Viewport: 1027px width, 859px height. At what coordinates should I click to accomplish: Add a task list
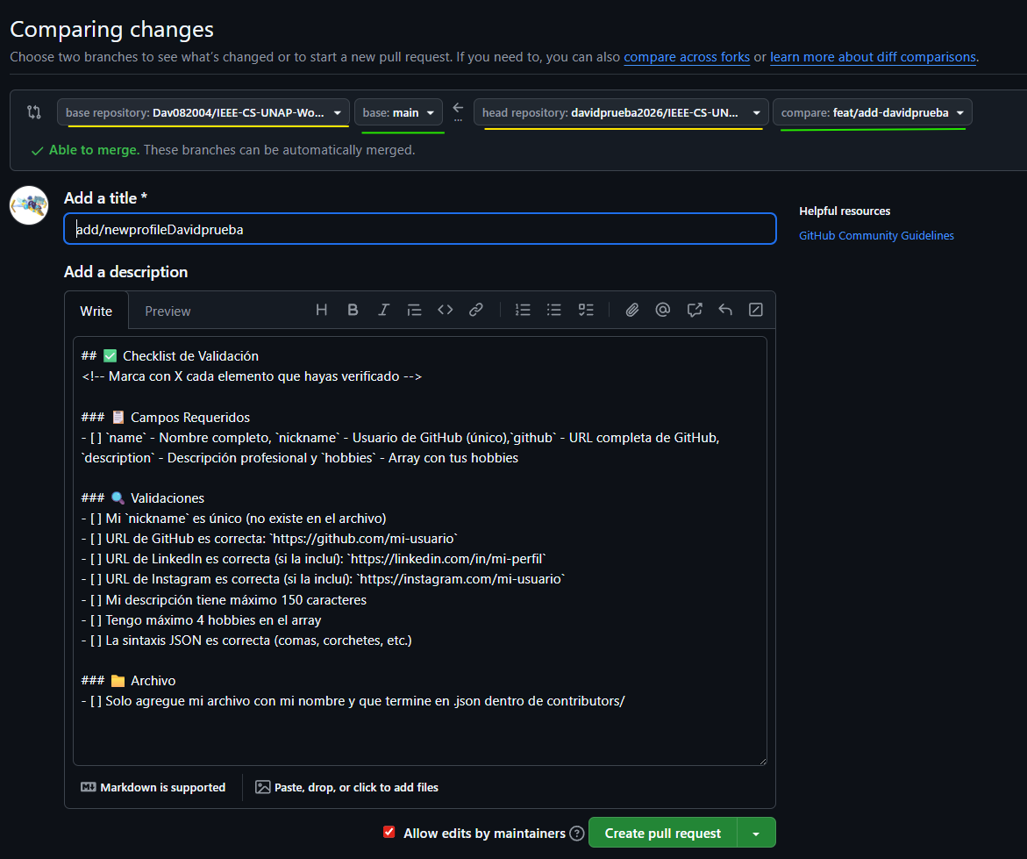[586, 310]
